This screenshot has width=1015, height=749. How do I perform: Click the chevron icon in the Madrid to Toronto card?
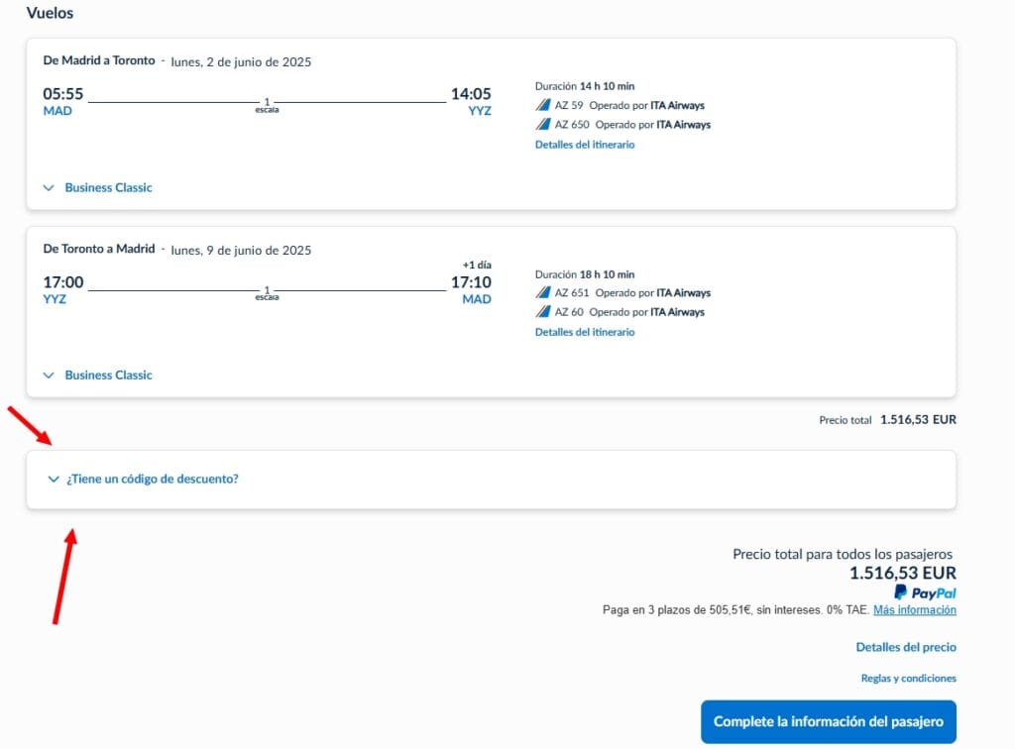pyautogui.click(x=49, y=188)
